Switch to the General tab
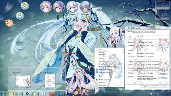 (x=129, y=32)
